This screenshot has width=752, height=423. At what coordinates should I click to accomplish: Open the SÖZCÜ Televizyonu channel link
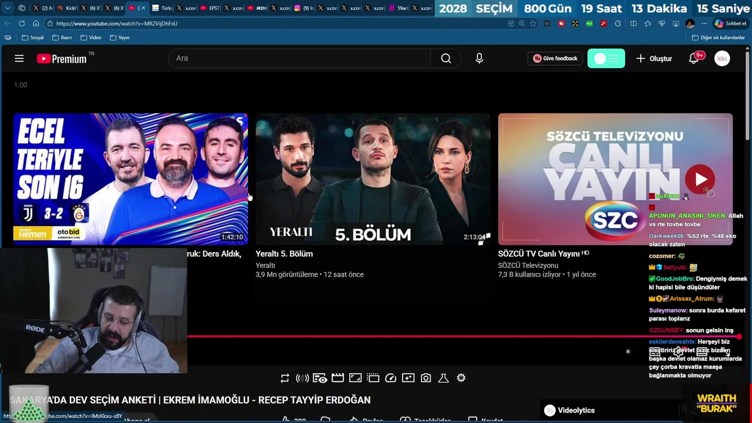(x=528, y=266)
